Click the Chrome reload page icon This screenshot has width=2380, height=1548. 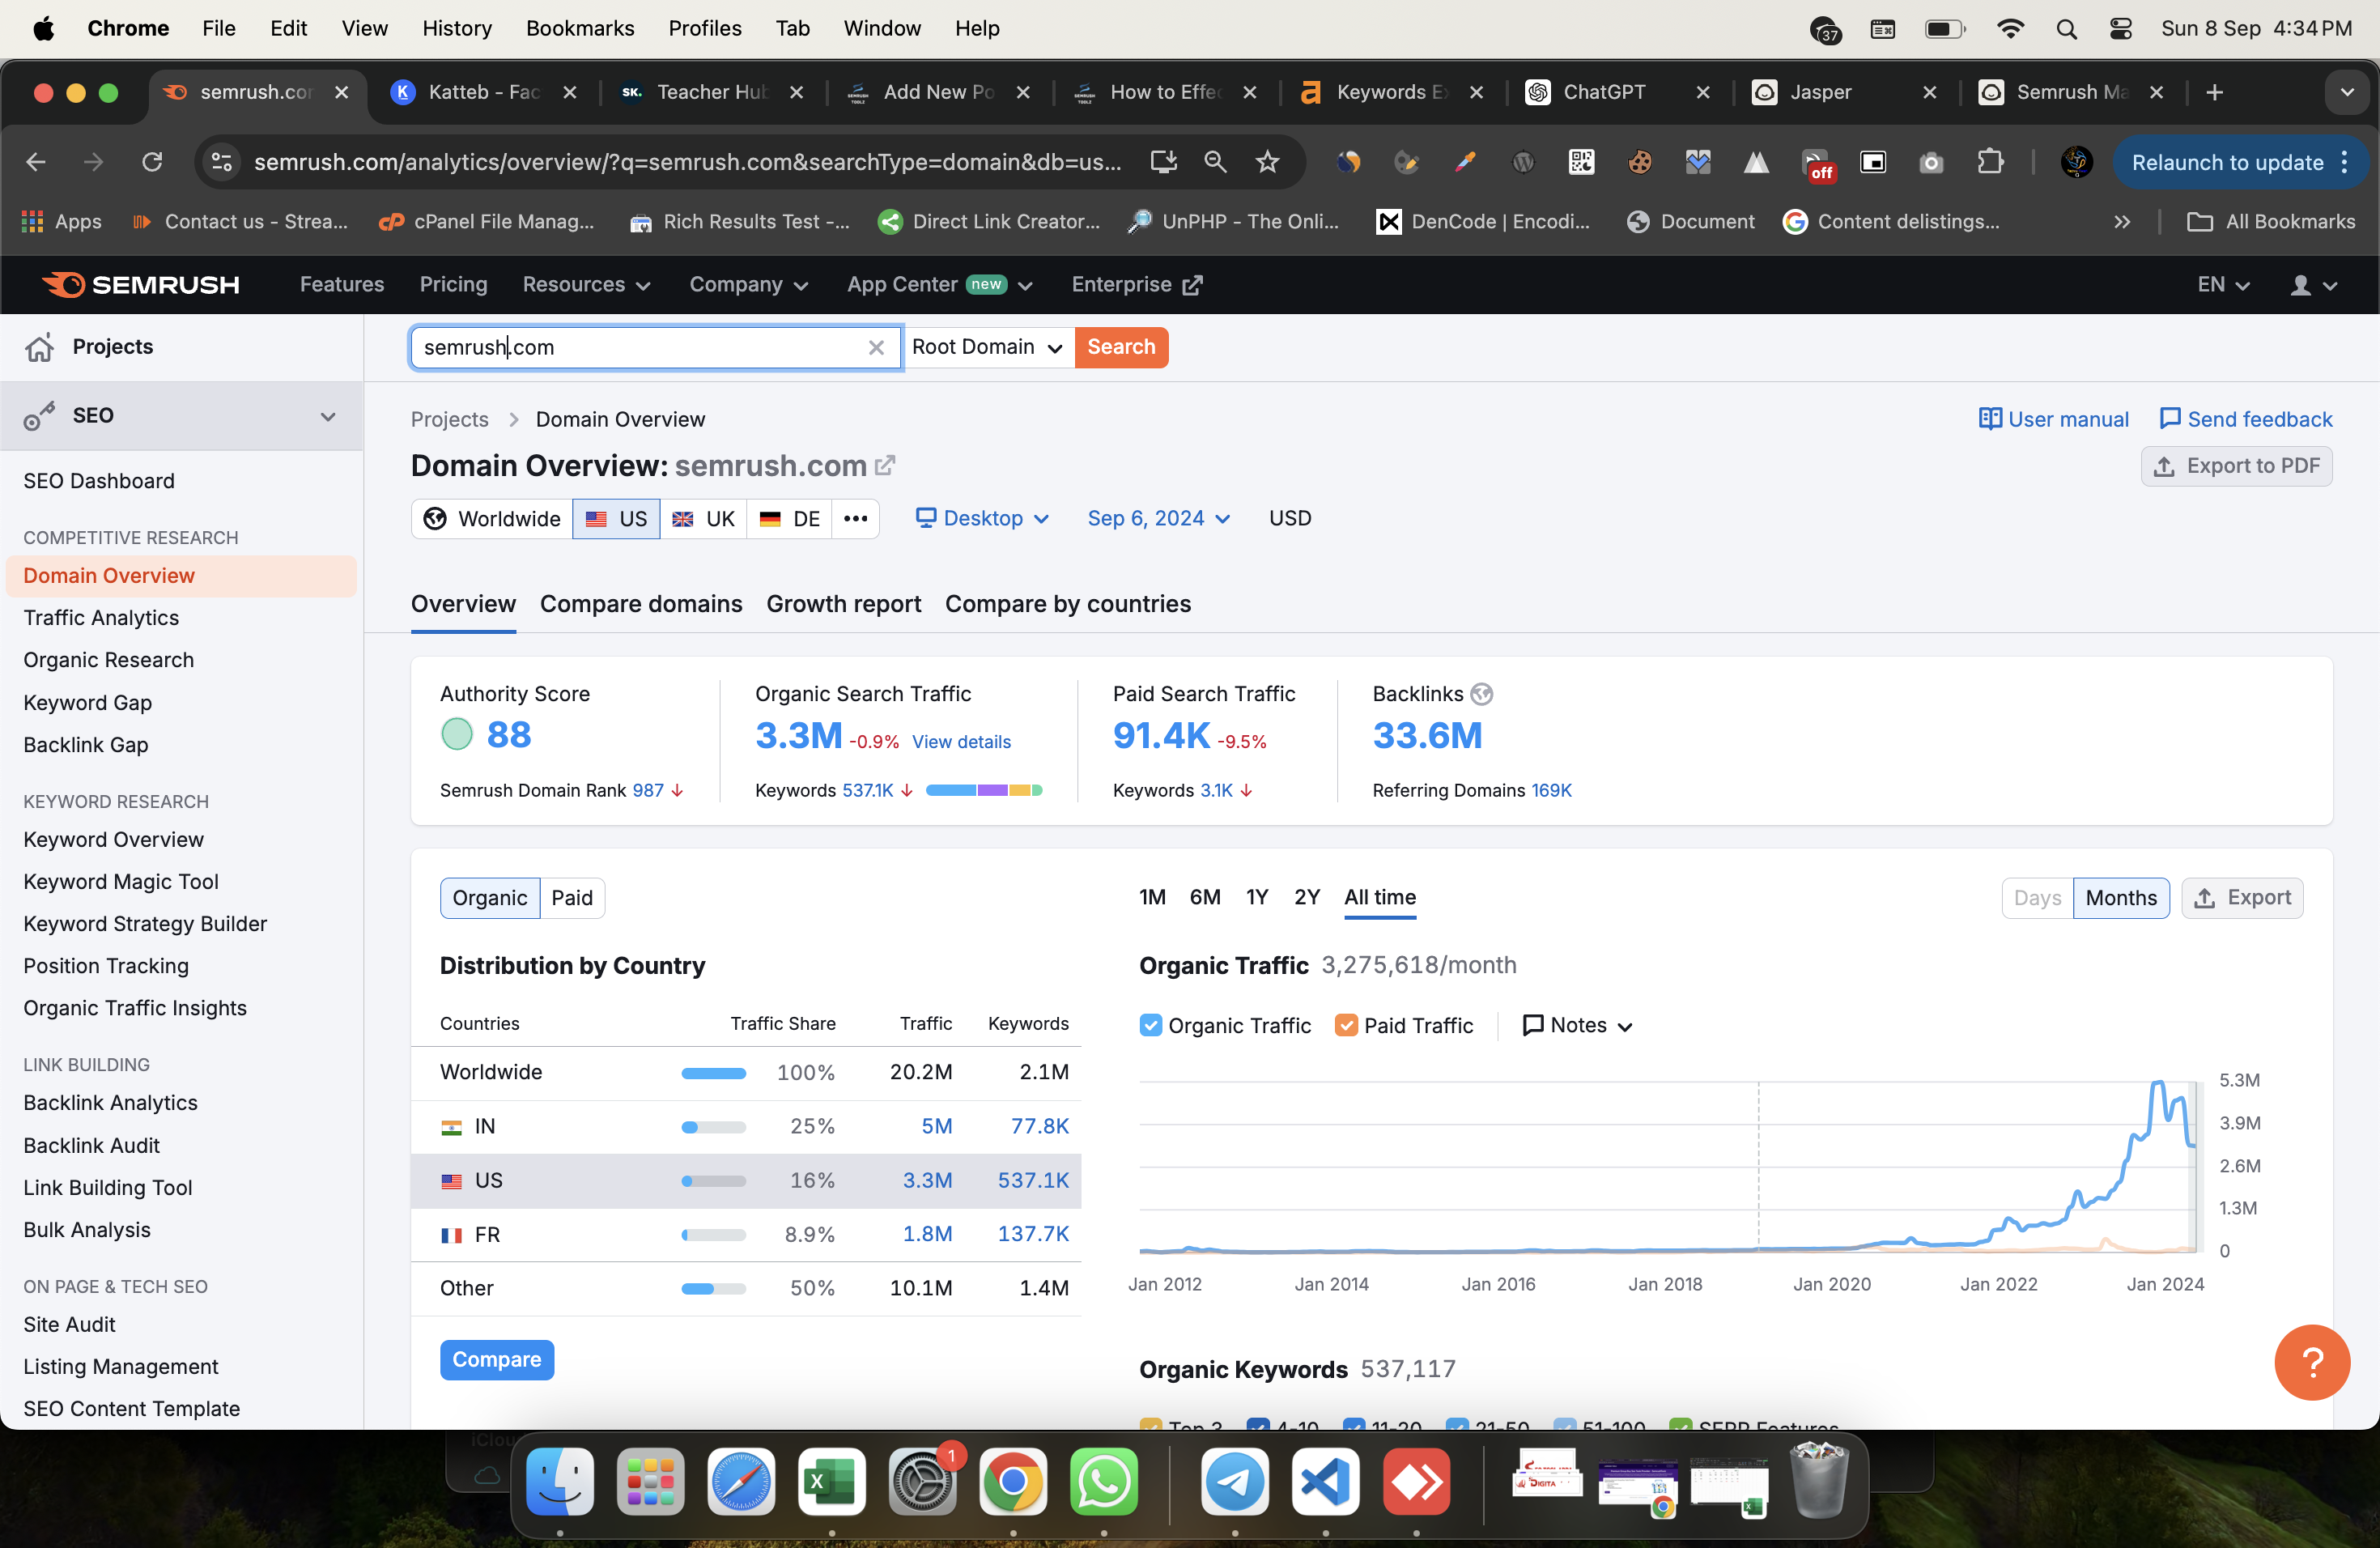point(152,162)
